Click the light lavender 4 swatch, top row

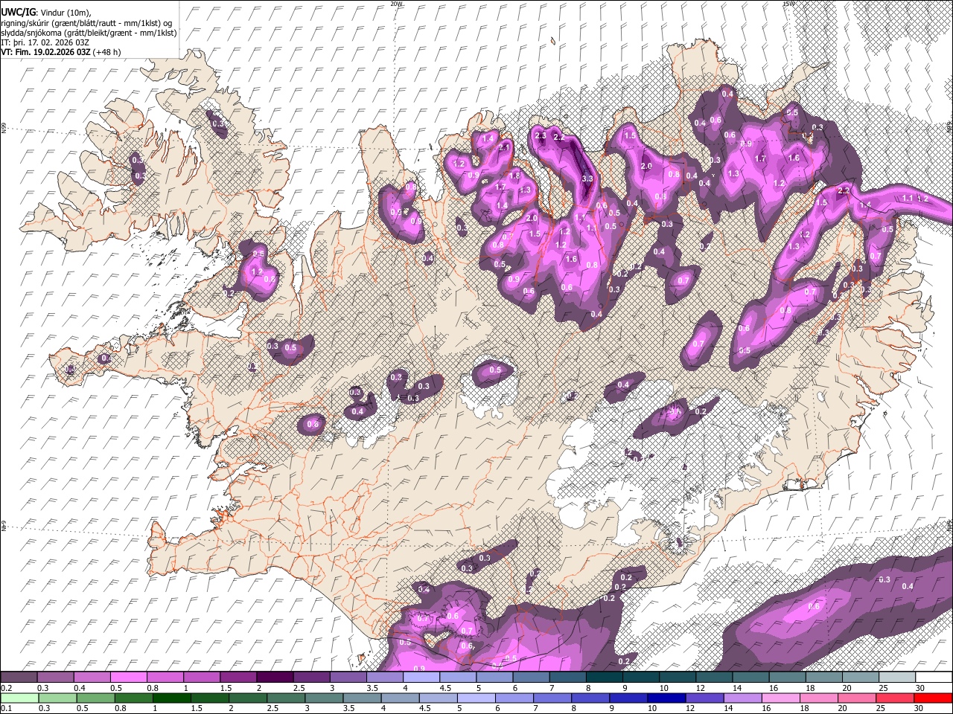point(421,678)
